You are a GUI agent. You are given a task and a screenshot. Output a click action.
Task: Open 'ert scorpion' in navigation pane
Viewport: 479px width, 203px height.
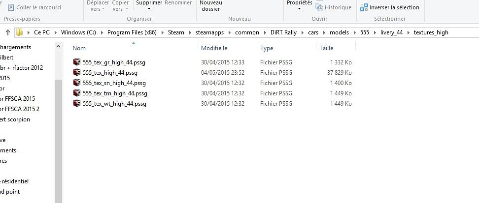[15, 119]
